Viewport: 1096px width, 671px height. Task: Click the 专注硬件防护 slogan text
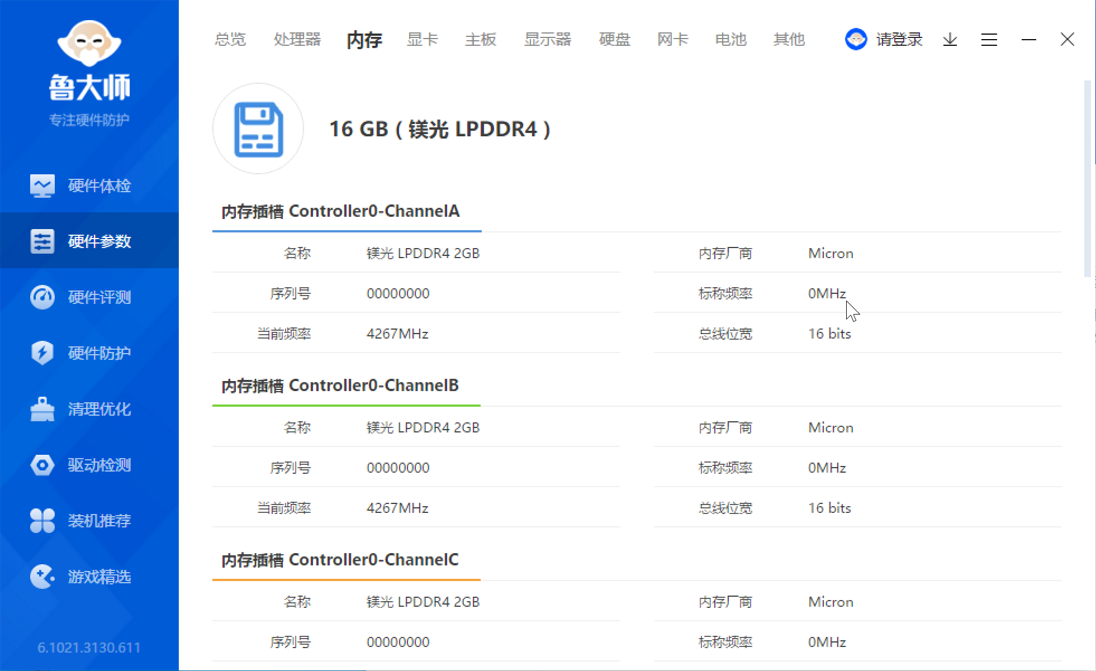coord(89,120)
